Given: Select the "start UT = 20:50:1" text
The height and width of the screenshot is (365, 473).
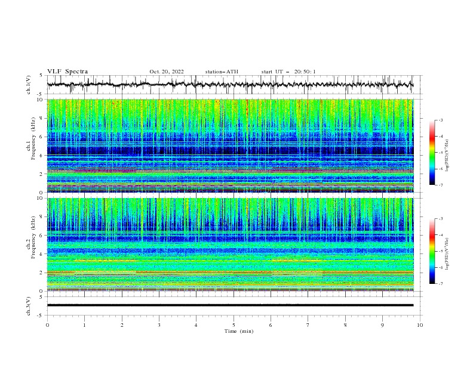Looking at the screenshot, I should point(288,72).
